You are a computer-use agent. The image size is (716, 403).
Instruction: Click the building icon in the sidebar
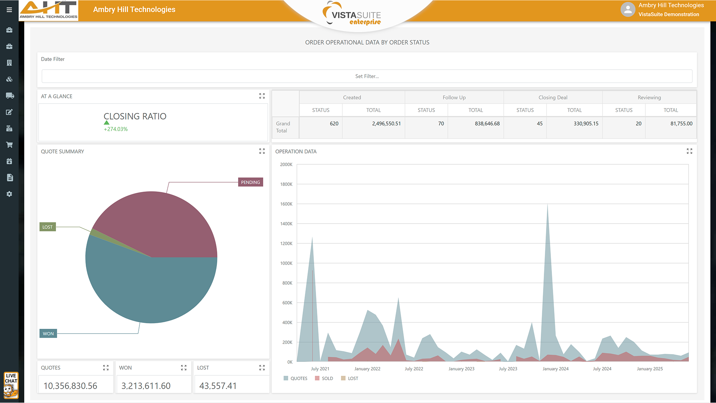(x=9, y=63)
